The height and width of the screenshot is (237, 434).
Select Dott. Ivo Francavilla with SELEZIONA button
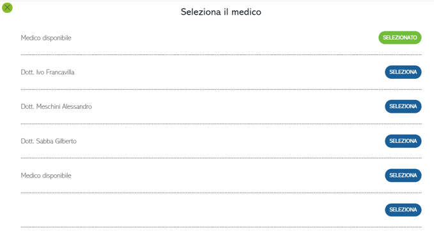tap(403, 72)
